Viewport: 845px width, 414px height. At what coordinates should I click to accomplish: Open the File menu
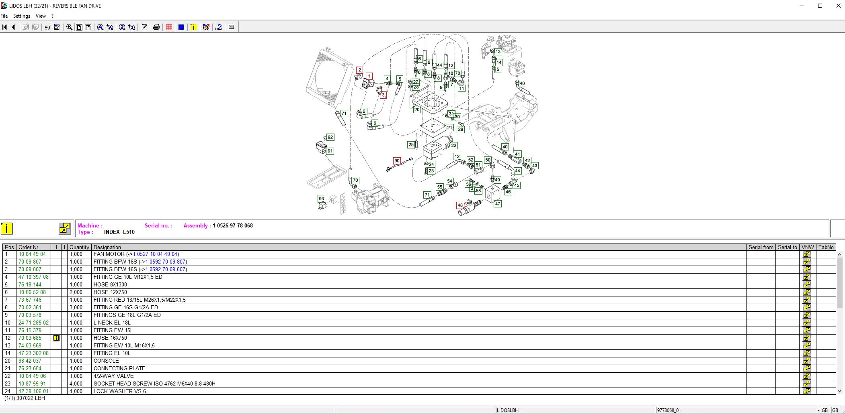(4, 16)
